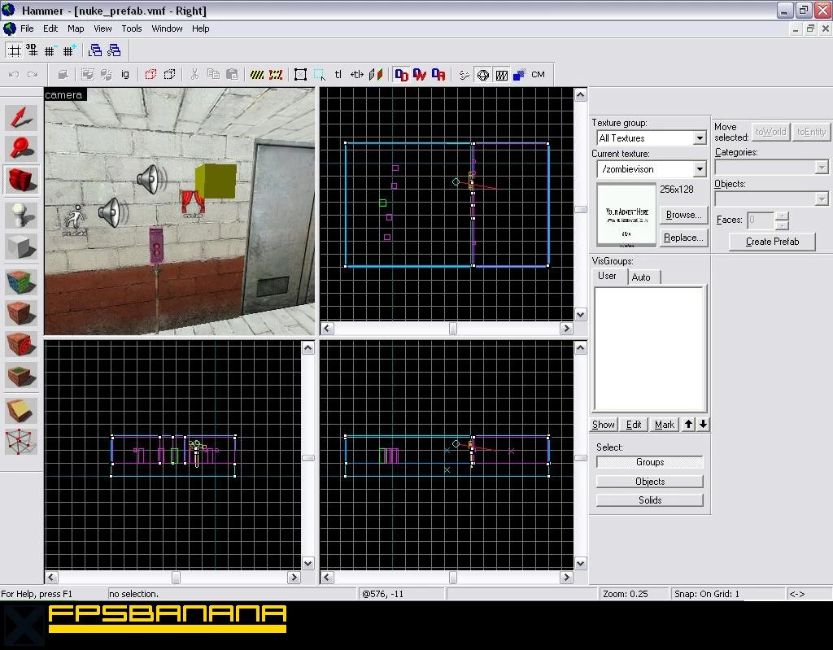
Task: Open the Current texture dropdown
Action: [652, 169]
